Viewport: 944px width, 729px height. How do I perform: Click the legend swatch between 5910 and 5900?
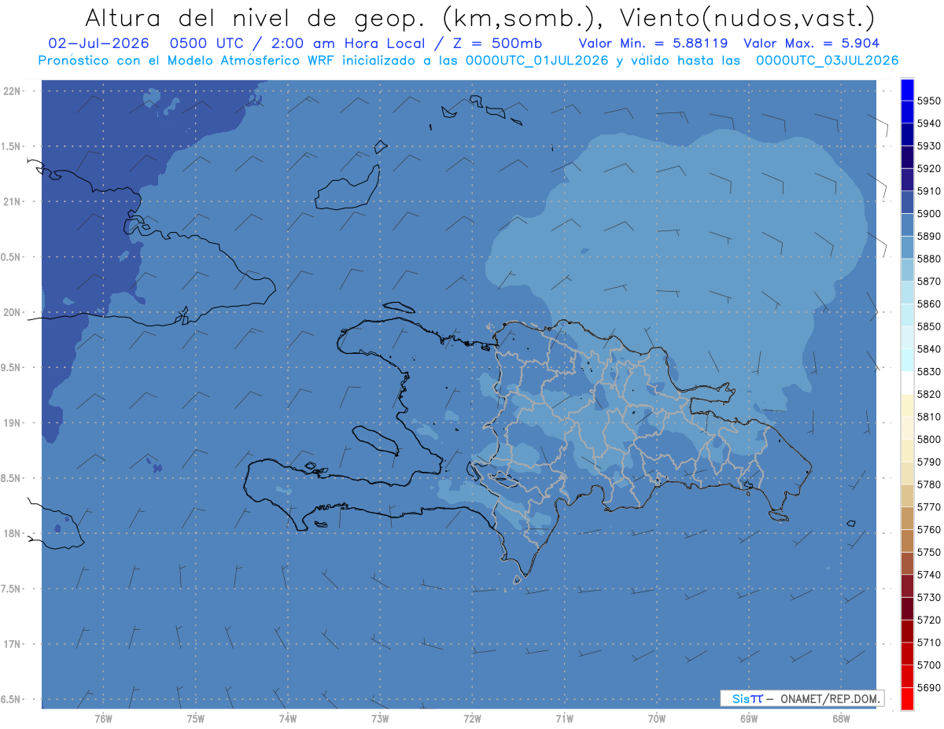[x=907, y=202]
